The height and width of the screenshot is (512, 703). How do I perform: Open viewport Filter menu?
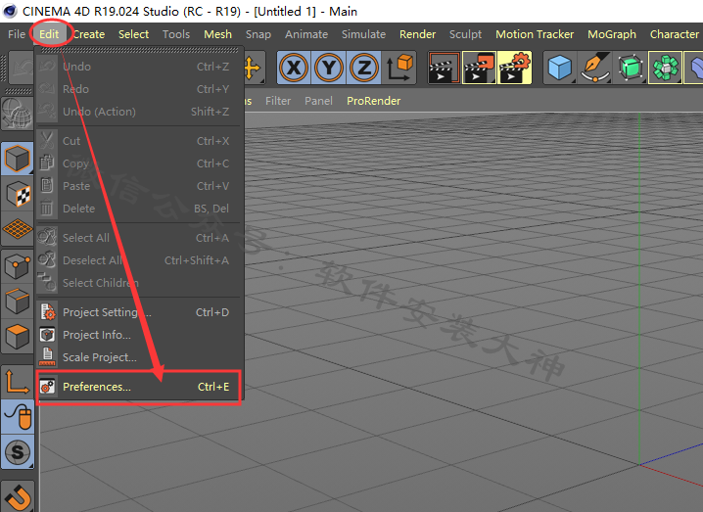pyautogui.click(x=278, y=101)
